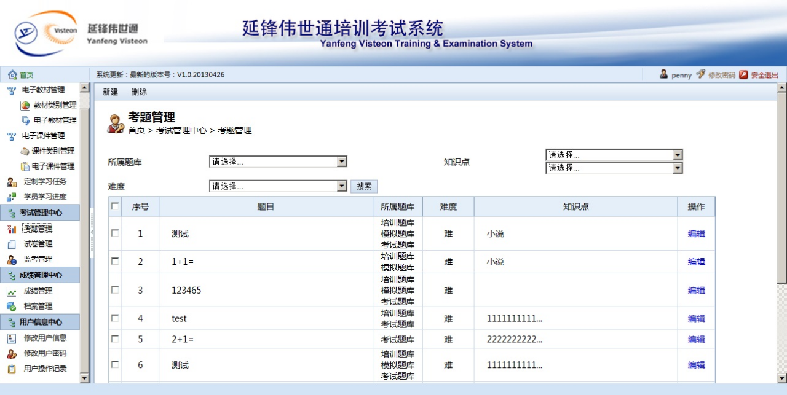The width and height of the screenshot is (787, 395).
Task: Click the 用户操作记录 clipboard icon
Action: pyautogui.click(x=11, y=369)
